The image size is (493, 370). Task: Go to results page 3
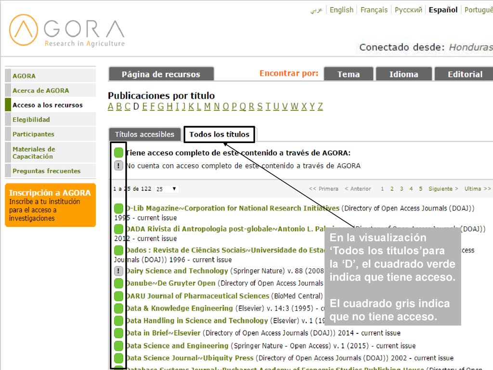402,189
